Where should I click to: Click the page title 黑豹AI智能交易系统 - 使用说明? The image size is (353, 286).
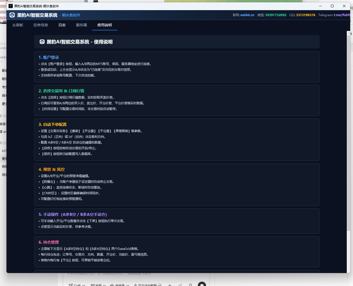pyautogui.click(x=79, y=42)
